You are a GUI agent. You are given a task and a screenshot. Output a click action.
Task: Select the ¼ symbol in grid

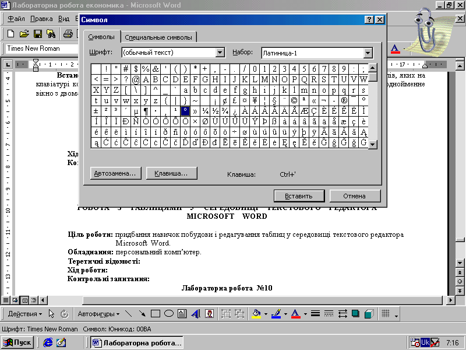click(x=206, y=111)
